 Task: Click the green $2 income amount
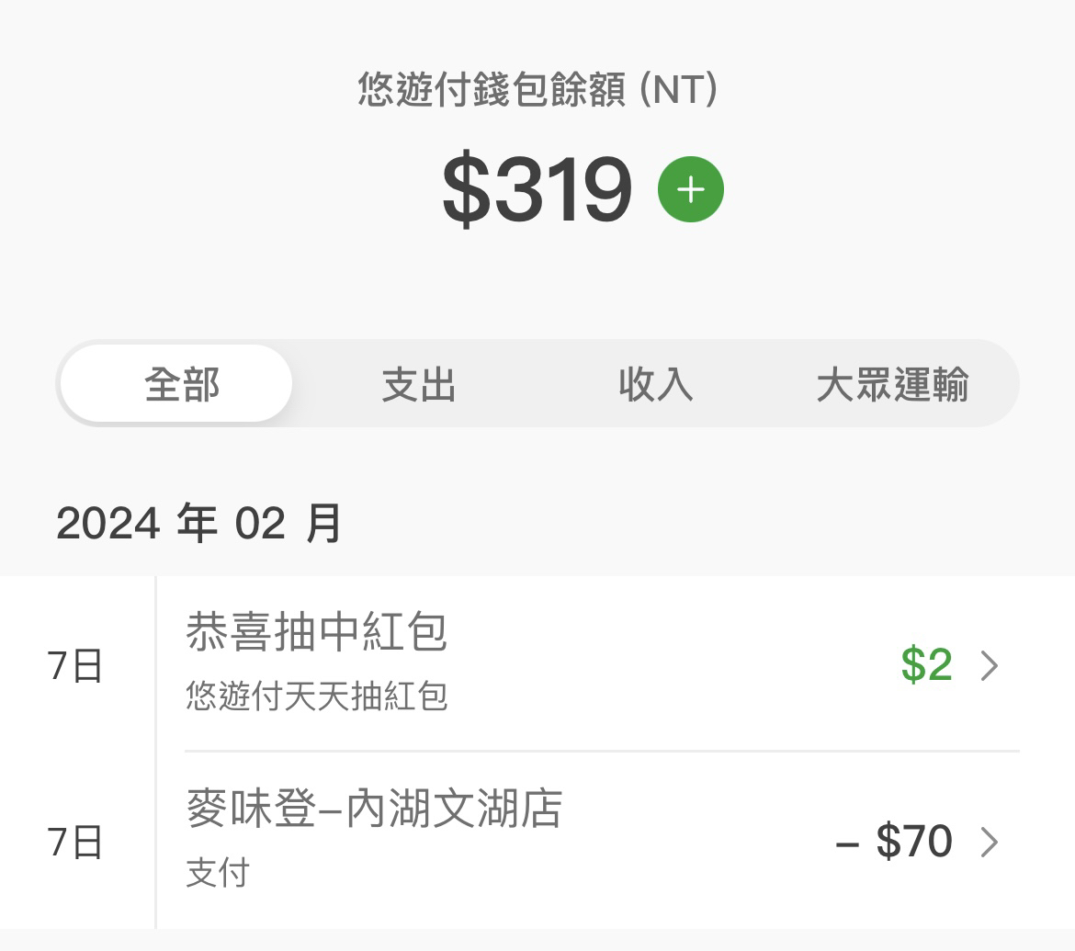click(x=926, y=665)
